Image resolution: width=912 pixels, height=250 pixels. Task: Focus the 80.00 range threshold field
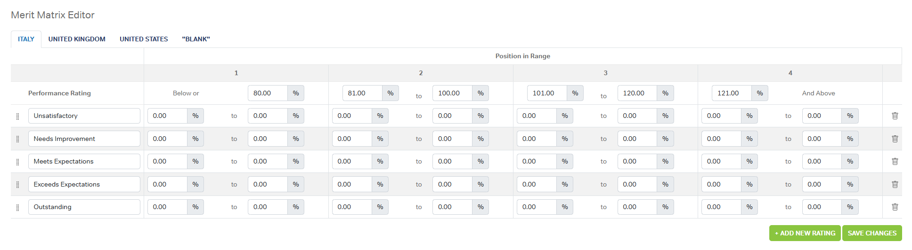267,93
